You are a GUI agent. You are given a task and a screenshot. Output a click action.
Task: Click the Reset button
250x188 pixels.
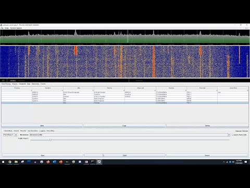(207, 155)
